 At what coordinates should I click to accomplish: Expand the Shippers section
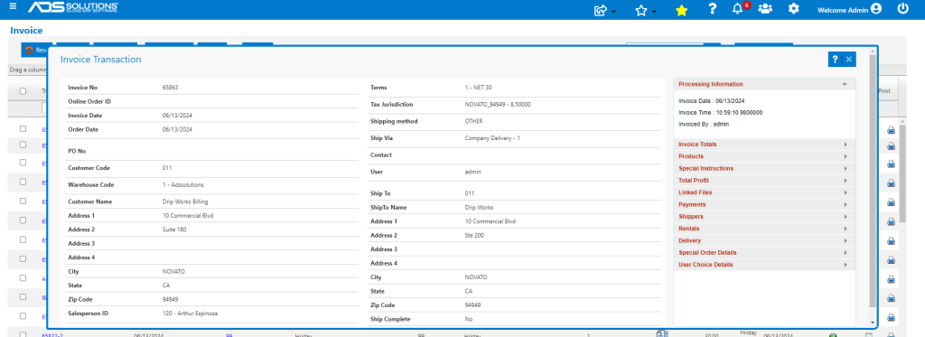coord(764,217)
